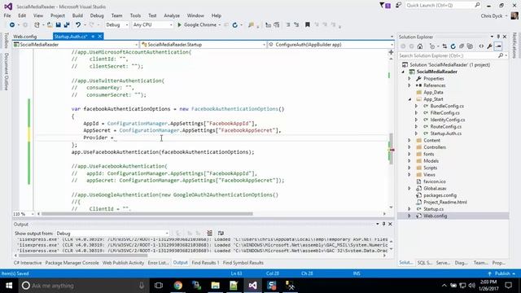Open SocialMediaReader project dropdown in navigation bar
Viewport: 521px width, 293px height.
(x=76, y=45)
